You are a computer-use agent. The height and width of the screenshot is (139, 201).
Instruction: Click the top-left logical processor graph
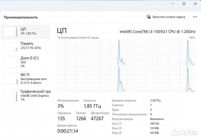coord(92,52)
